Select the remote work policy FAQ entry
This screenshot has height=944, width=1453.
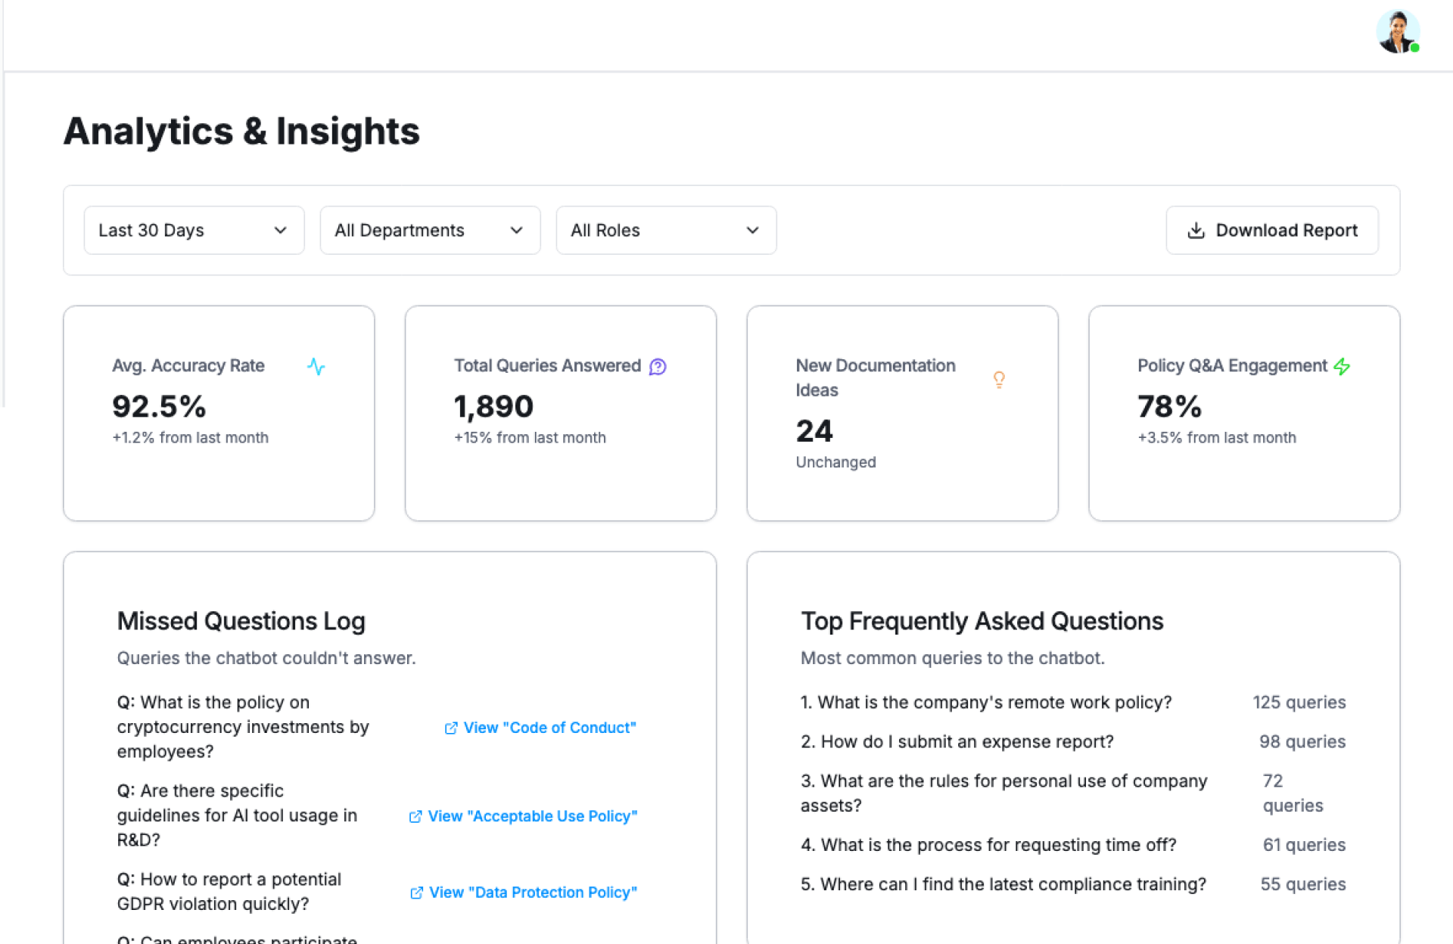point(986,703)
